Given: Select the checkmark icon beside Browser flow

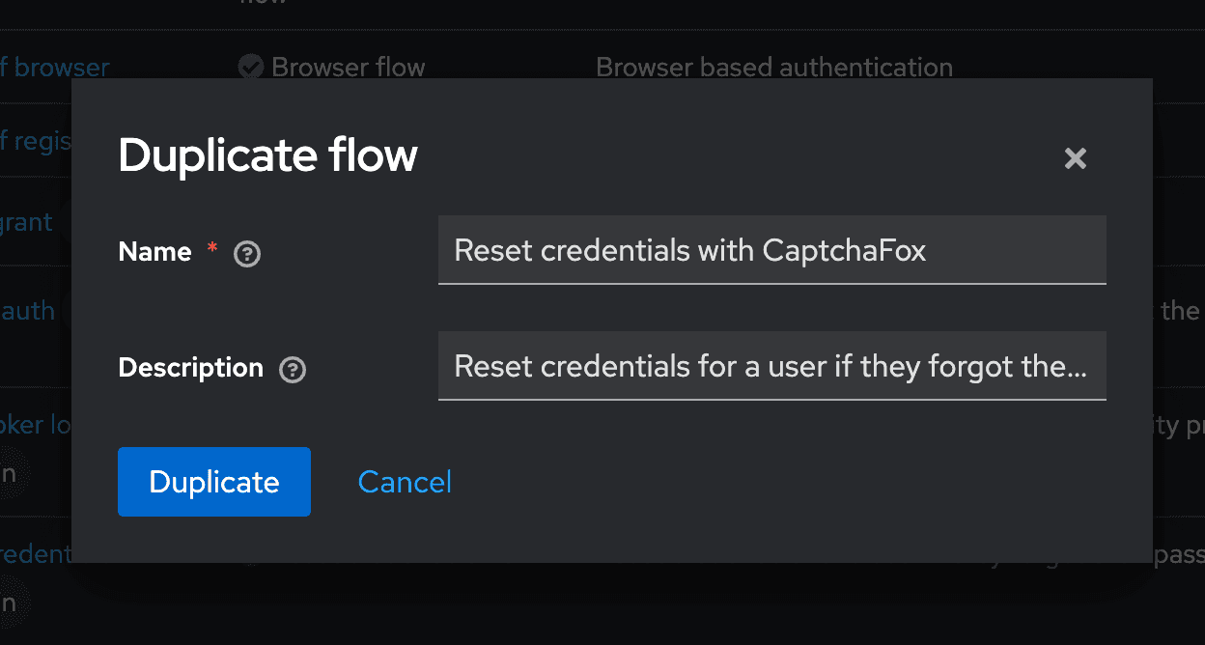Looking at the screenshot, I should point(251,67).
